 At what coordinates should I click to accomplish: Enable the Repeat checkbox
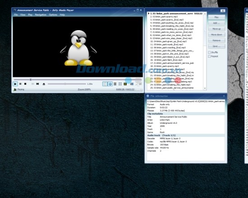click(x=209, y=56)
